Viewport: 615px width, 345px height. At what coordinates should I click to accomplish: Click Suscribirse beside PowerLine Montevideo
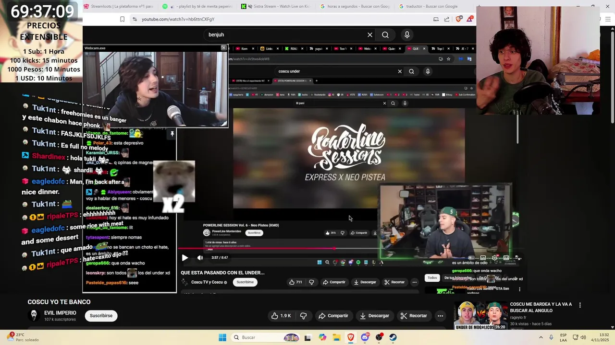tap(254, 233)
